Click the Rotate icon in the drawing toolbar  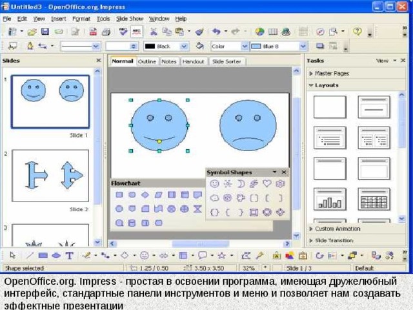click(319, 255)
